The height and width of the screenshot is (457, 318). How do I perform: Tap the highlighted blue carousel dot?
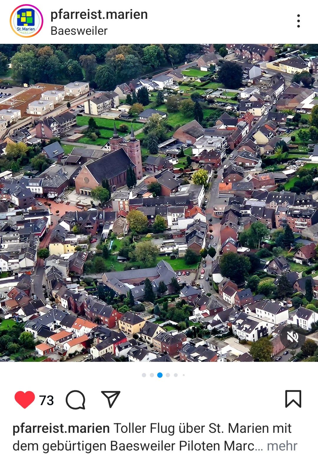coord(160,375)
